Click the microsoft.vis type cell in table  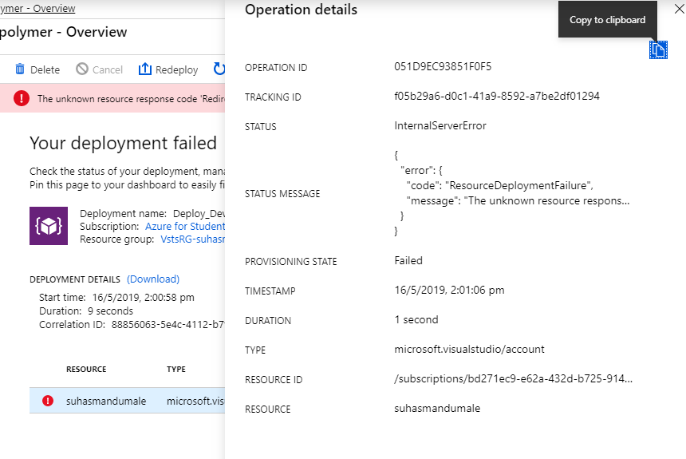coord(195,402)
